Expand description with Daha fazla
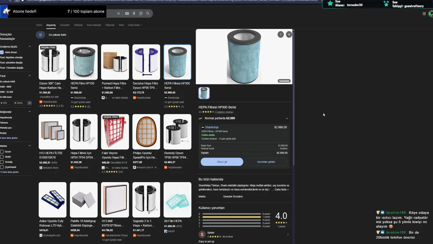 282,189
